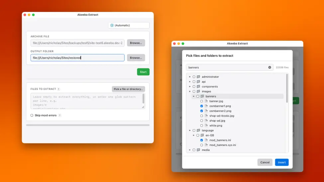Image resolution: width=324 pixels, height=182 pixels.
Task: Click the banner.jpg file icon
Action: point(206,101)
